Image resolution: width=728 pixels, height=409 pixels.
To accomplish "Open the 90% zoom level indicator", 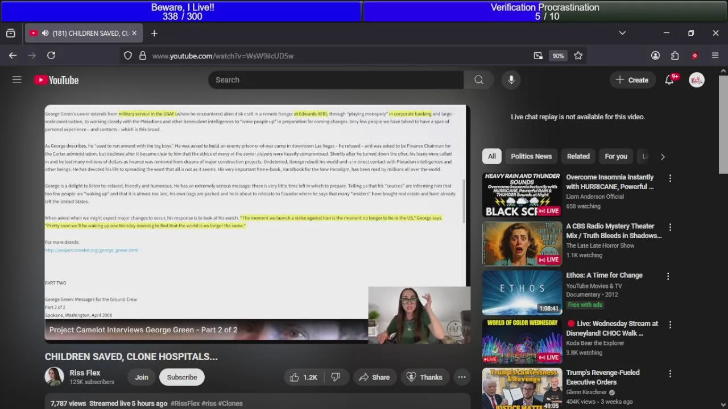I will (558, 56).
